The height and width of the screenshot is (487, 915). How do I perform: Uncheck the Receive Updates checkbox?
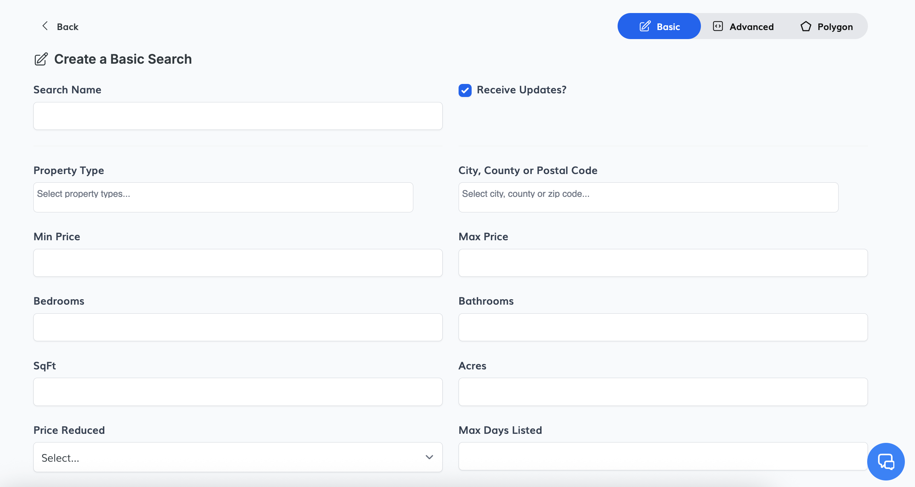(x=465, y=90)
